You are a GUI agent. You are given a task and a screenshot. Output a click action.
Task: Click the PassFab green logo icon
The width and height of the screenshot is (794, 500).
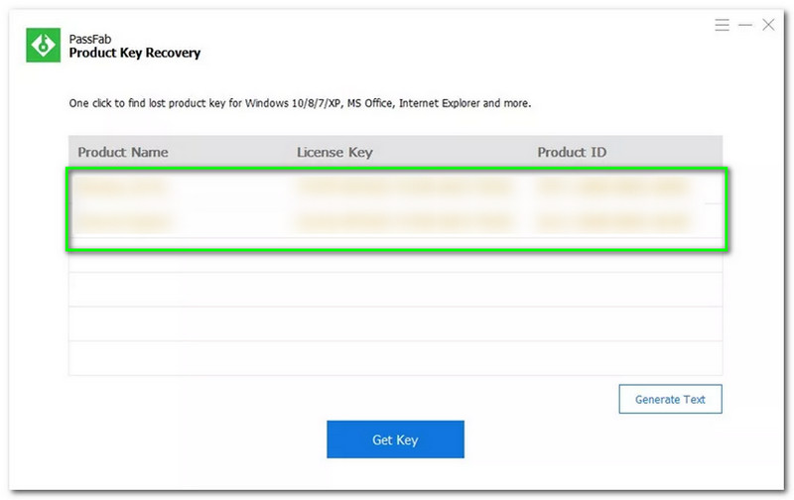click(43, 45)
